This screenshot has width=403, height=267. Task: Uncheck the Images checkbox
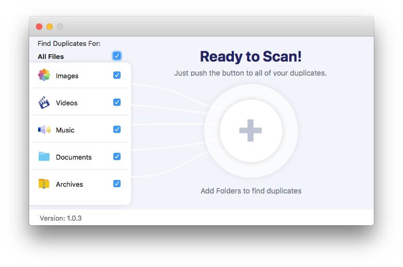(x=117, y=75)
